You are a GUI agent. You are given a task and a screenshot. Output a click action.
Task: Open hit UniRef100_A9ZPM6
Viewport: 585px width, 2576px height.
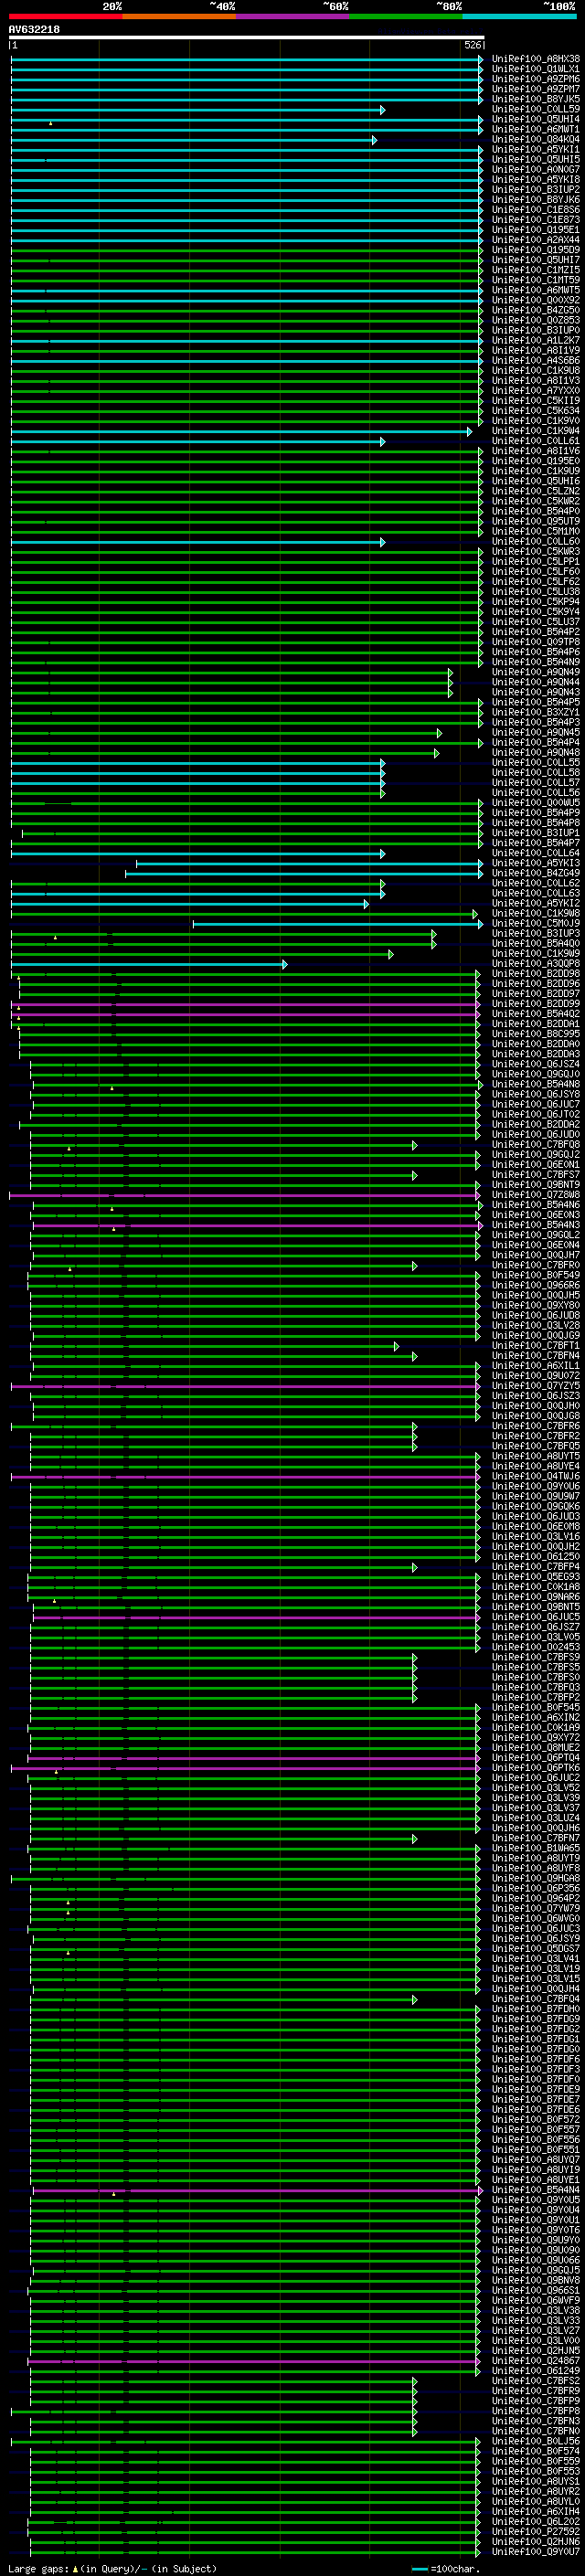pyautogui.click(x=535, y=79)
